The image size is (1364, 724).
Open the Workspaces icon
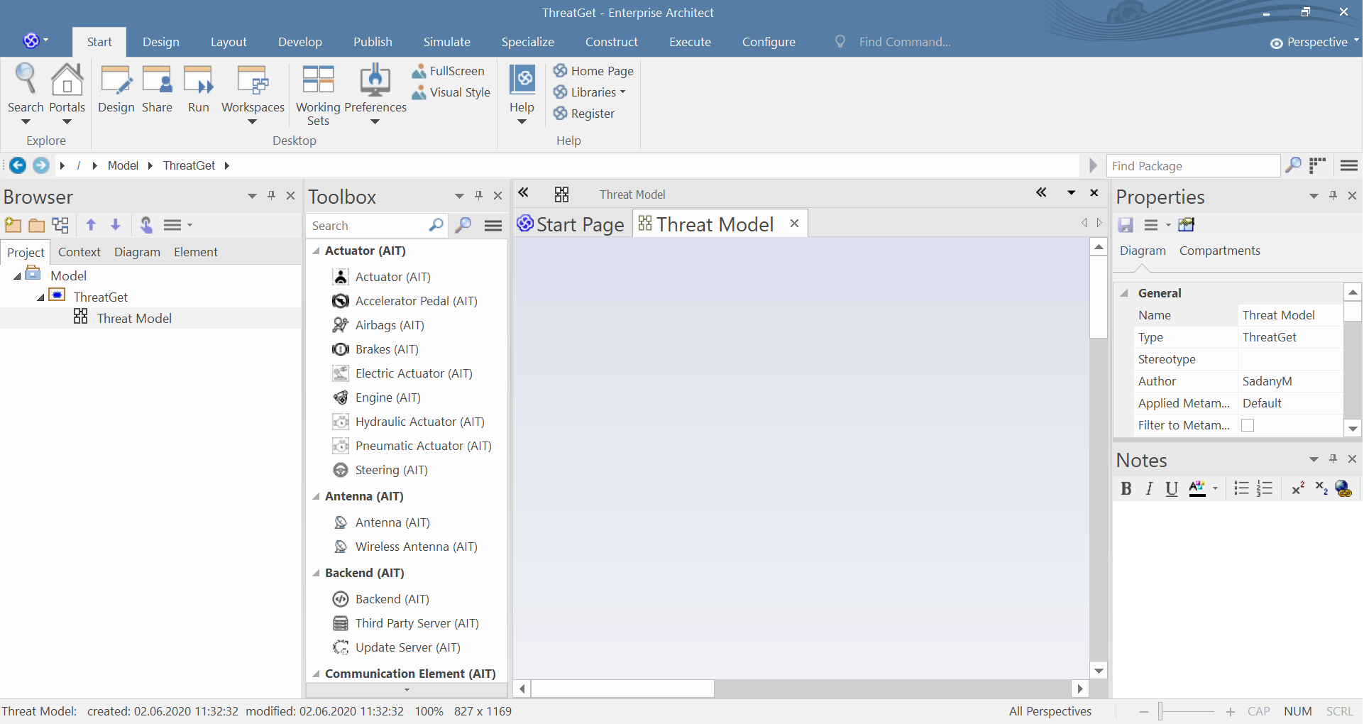click(253, 79)
